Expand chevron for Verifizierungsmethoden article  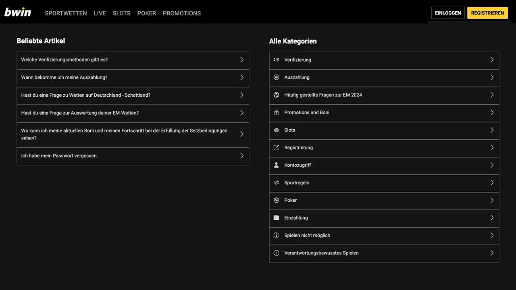click(x=242, y=60)
